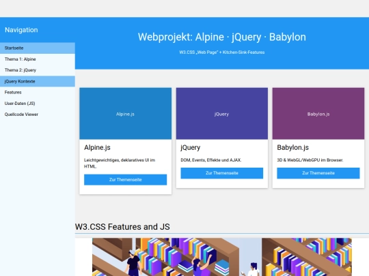Click the Webprojekt: Alpine · jQuery · Babylon title
This screenshot has height=276, width=369.
click(x=222, y=37)
